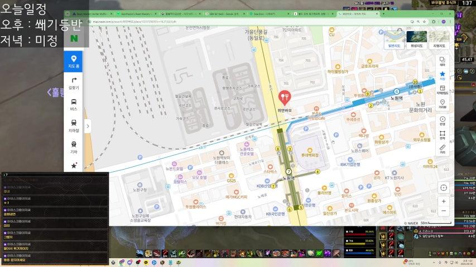Open the Naver logo in map sidebar

[x=74, y=38]
